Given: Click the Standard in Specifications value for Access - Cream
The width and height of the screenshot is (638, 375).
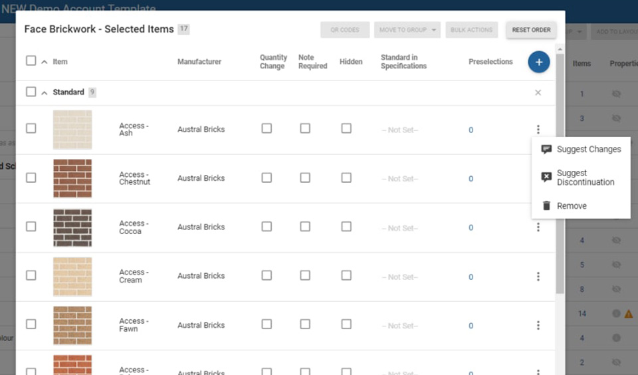Looking at the screenshot, I should tap(399, 277).
